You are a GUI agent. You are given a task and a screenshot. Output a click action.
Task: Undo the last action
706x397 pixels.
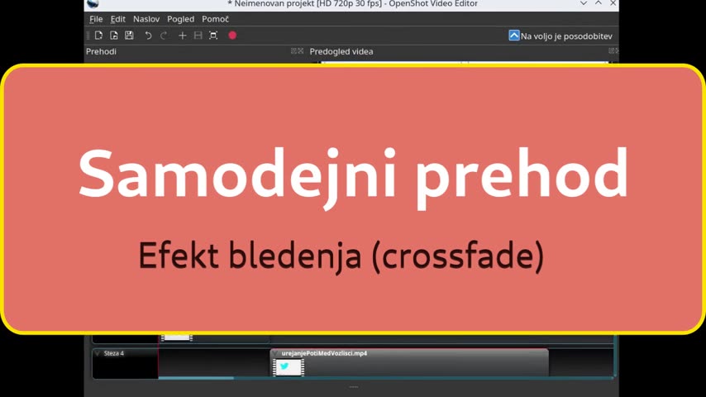point(148,36)
